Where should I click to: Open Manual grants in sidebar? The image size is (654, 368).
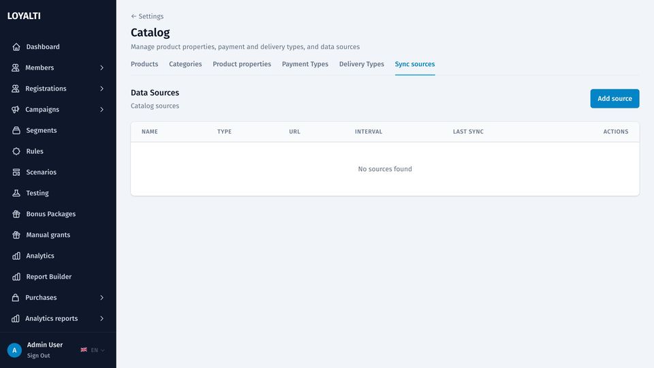click(x=48, y=234)
